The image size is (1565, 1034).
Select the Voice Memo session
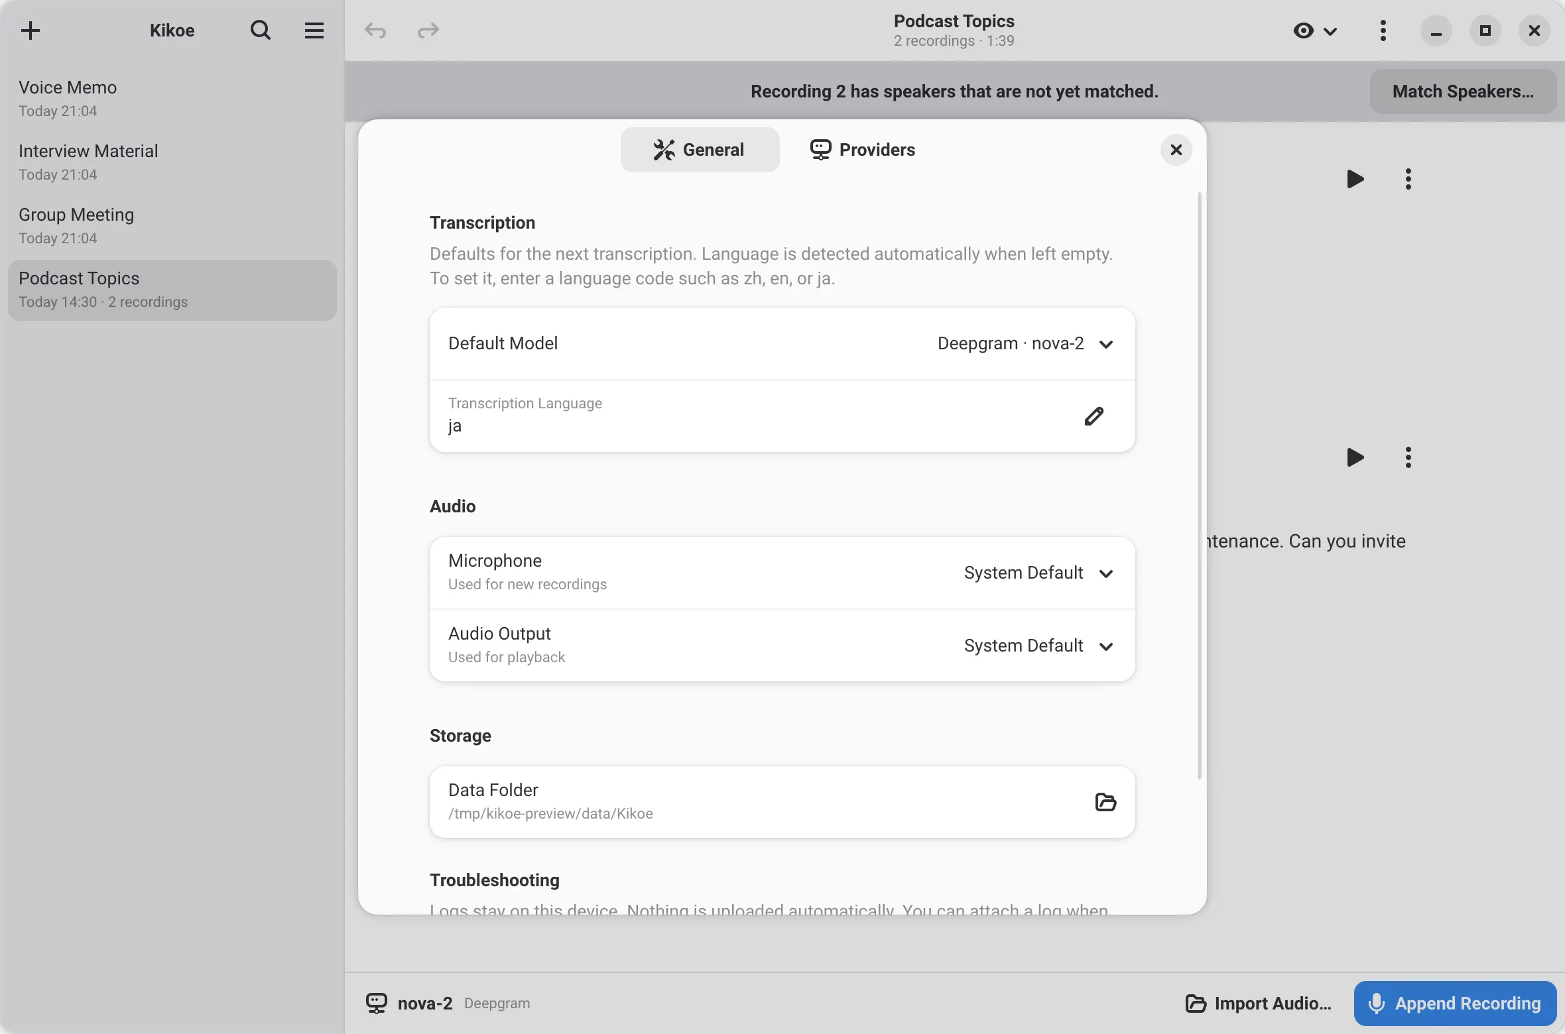coord(172,99)
